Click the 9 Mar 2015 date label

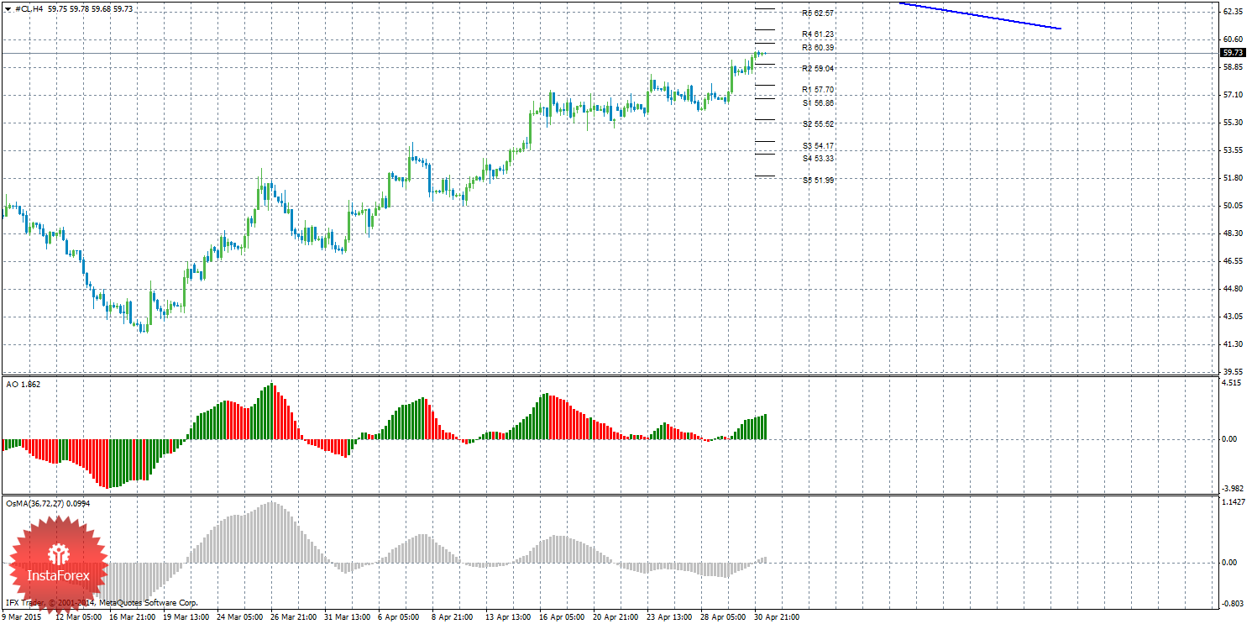[23, 617]
